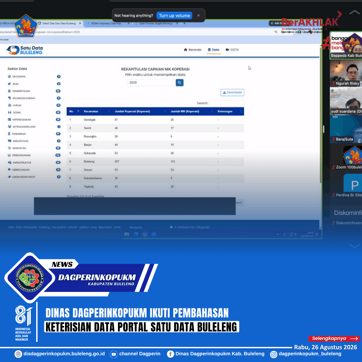This screenshot has width=362, height=362.
Task: Sort by Jumlah NIK column
Action: click(191, 111)
